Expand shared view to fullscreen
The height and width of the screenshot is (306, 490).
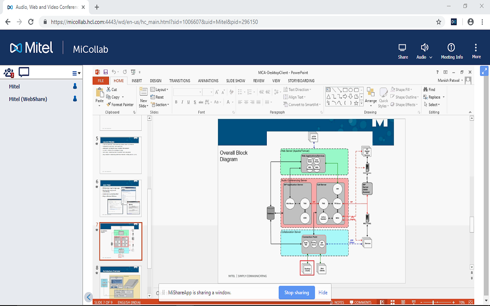pos(484,71)
